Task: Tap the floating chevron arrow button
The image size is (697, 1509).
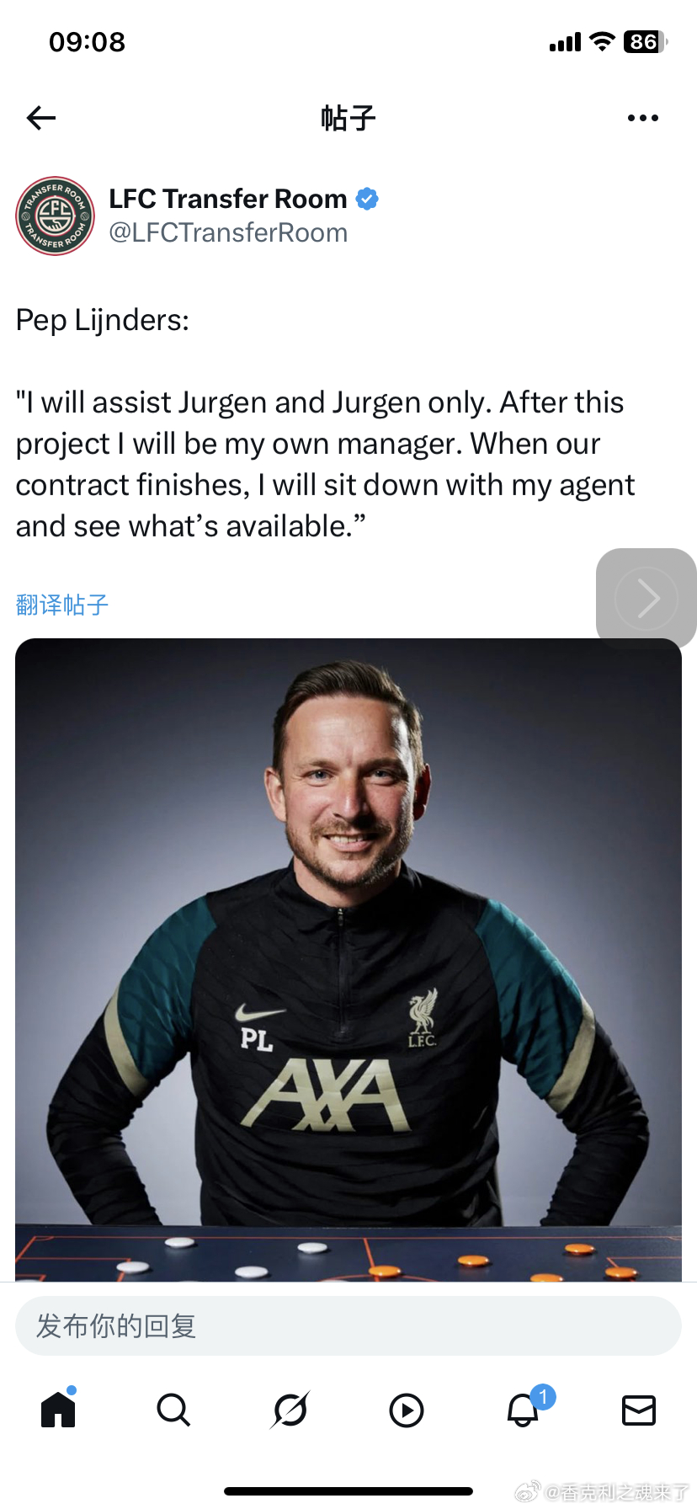Action: point(646,598)
